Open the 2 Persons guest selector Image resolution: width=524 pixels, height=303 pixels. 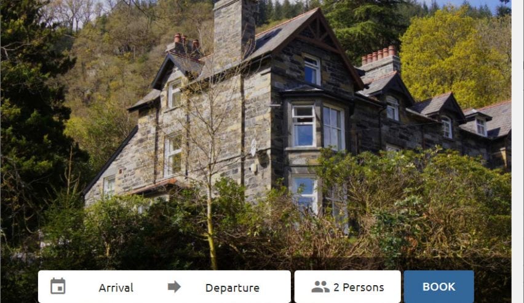347,287
